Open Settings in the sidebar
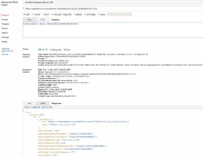This screenshot has height=157, width=203. point(5,37)
